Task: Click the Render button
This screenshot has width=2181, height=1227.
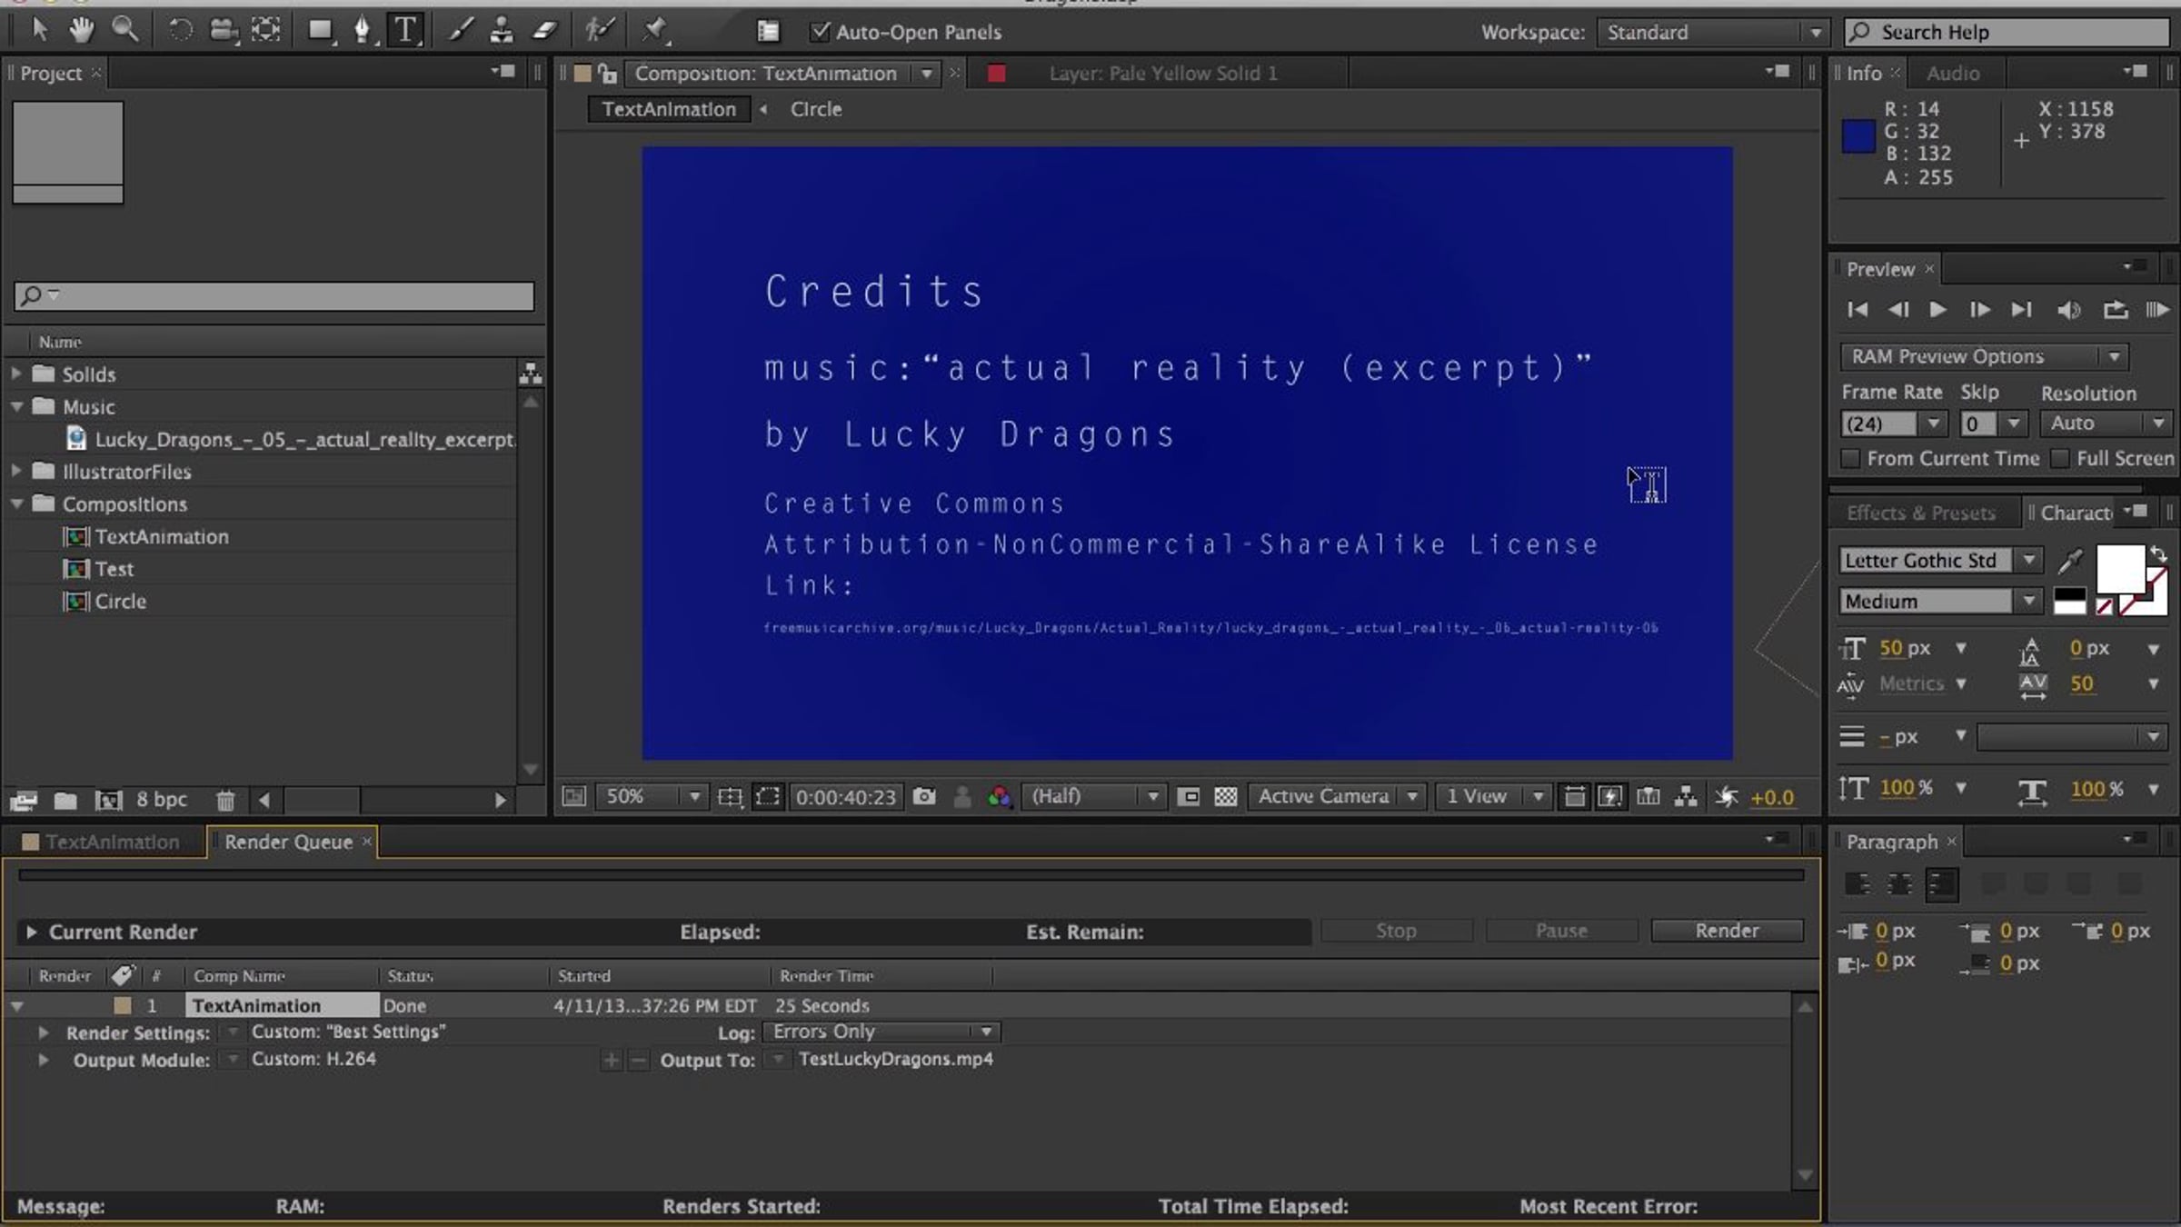Action: tap(1726, 931)
